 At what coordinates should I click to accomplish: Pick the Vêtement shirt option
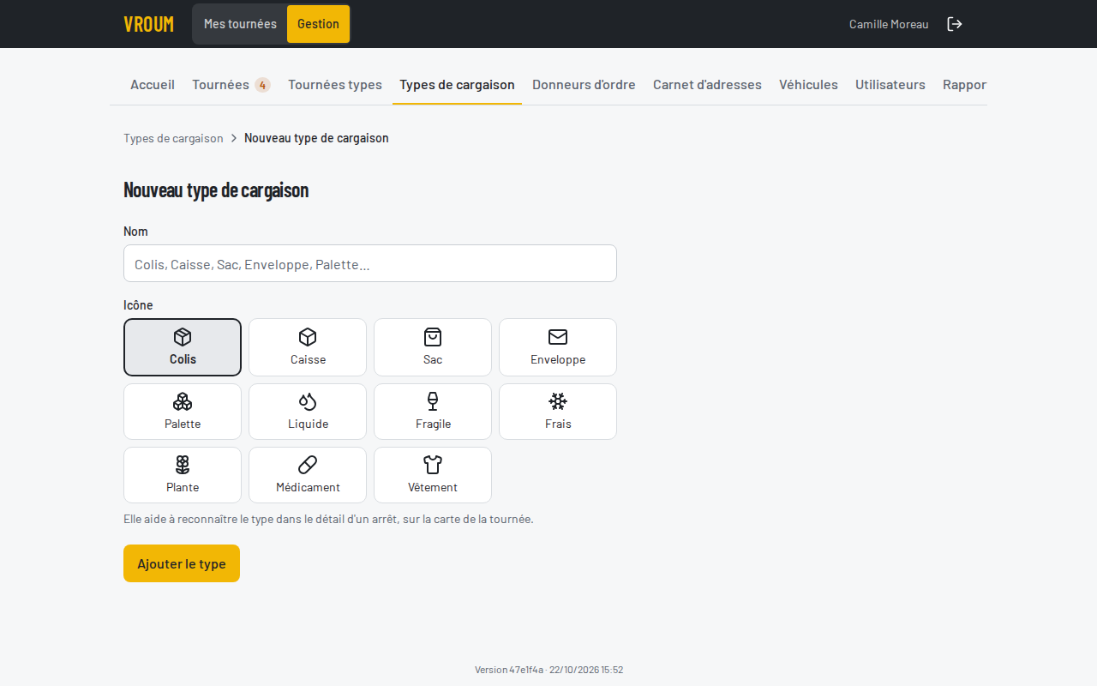point(433,475)
